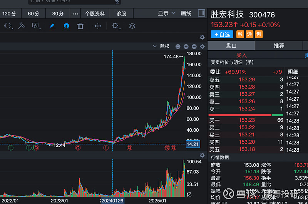Open gear settings beside the zoom buttons
The width and height of the screenshot is (308, 204).
coord(202,46)
